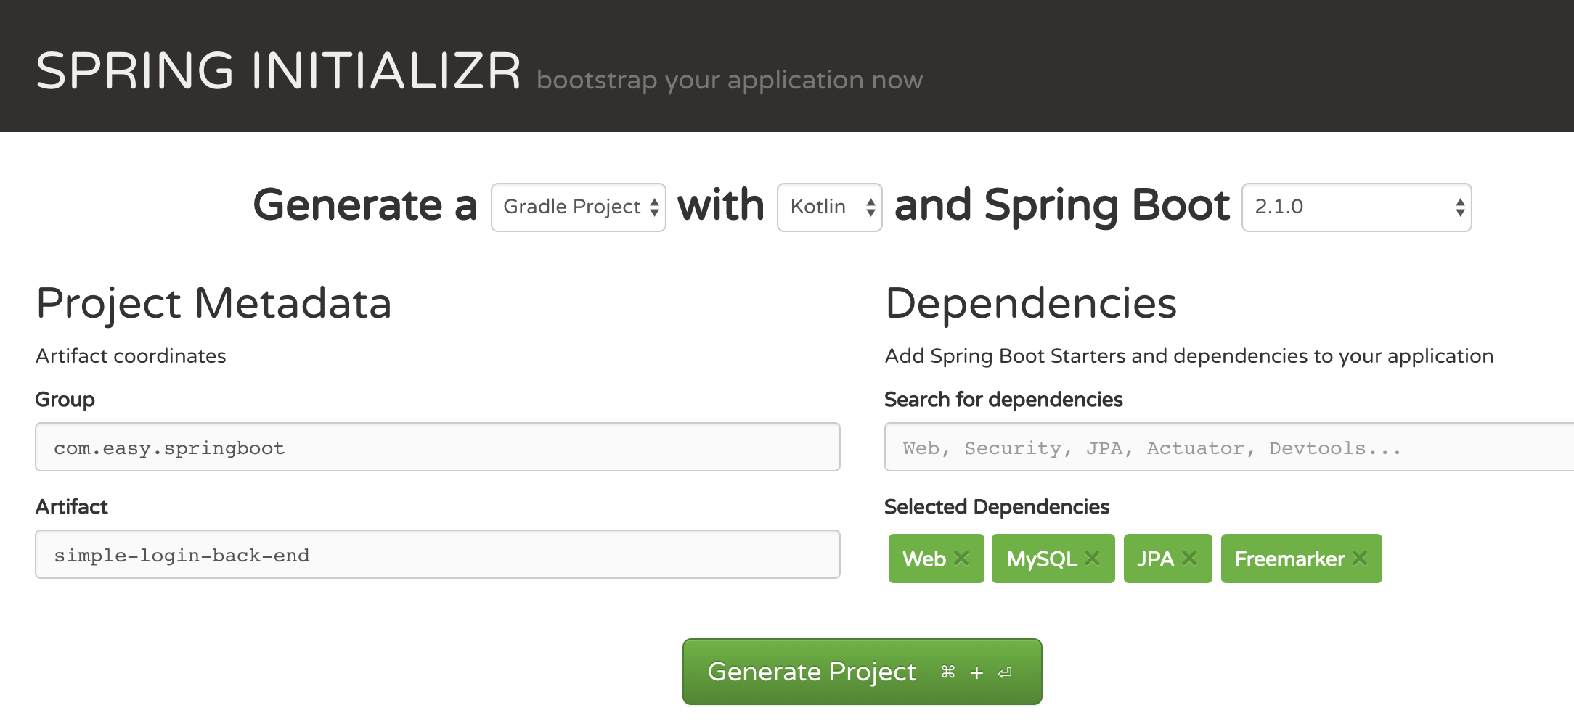Select the Freemarker dependency tag label
Viewport: 1574px width, 721px height.
pyautogui.click(x=1289, y=559)
